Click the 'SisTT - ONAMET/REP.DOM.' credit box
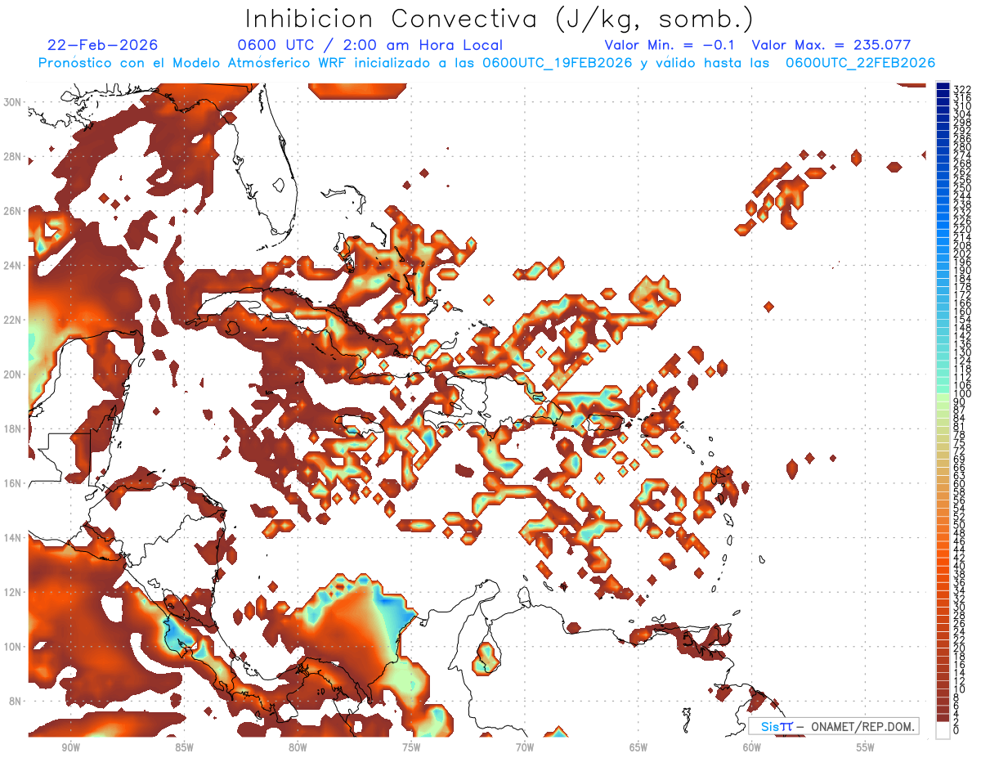Screen dimensions: 981x758 pyautogui.click(x=833, y=726)
